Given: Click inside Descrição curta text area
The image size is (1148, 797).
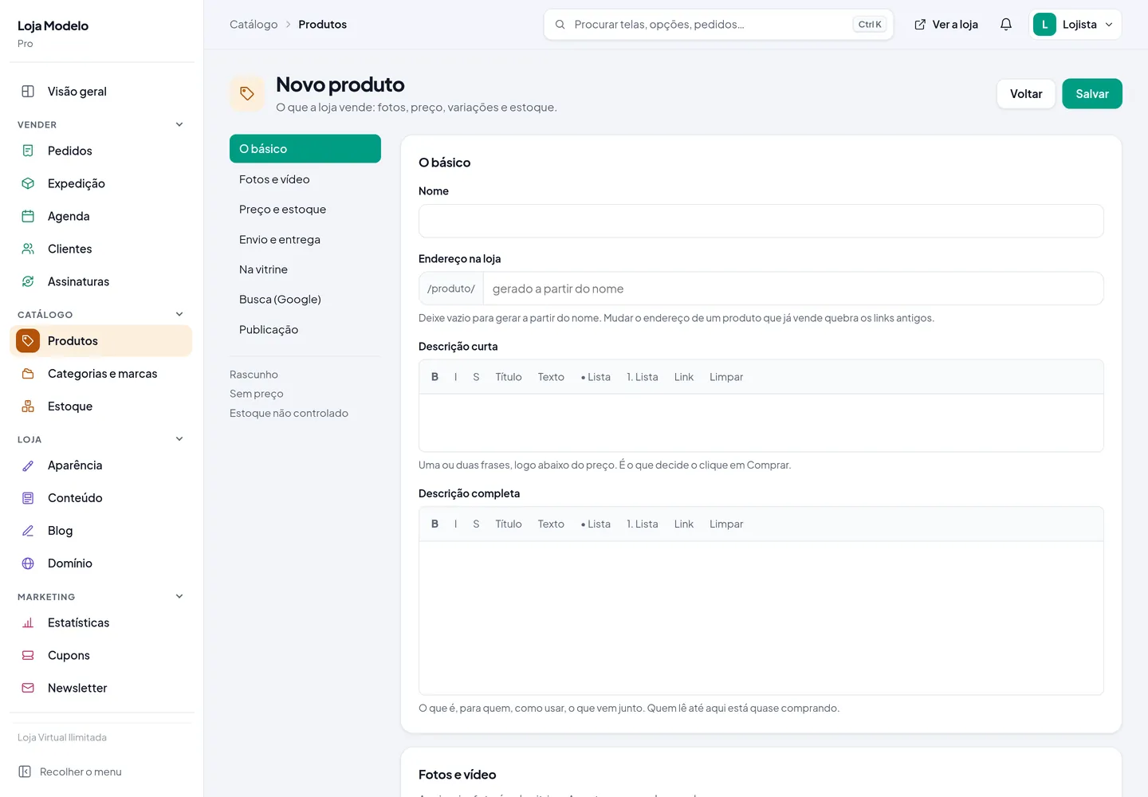Looking at the screenshot, I should coord(761,423).
